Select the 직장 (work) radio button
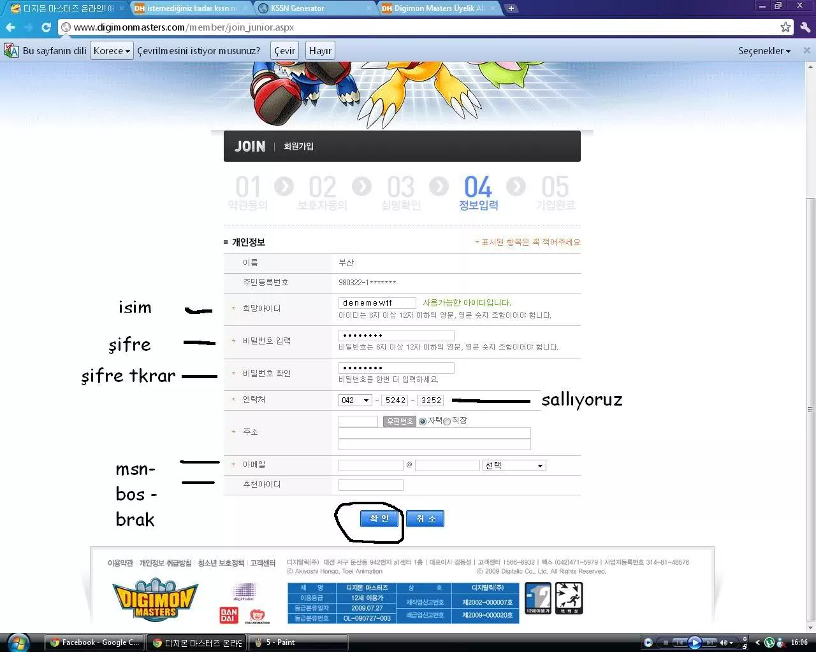Screen dimensions: 816x652 [x=447, y=422]
